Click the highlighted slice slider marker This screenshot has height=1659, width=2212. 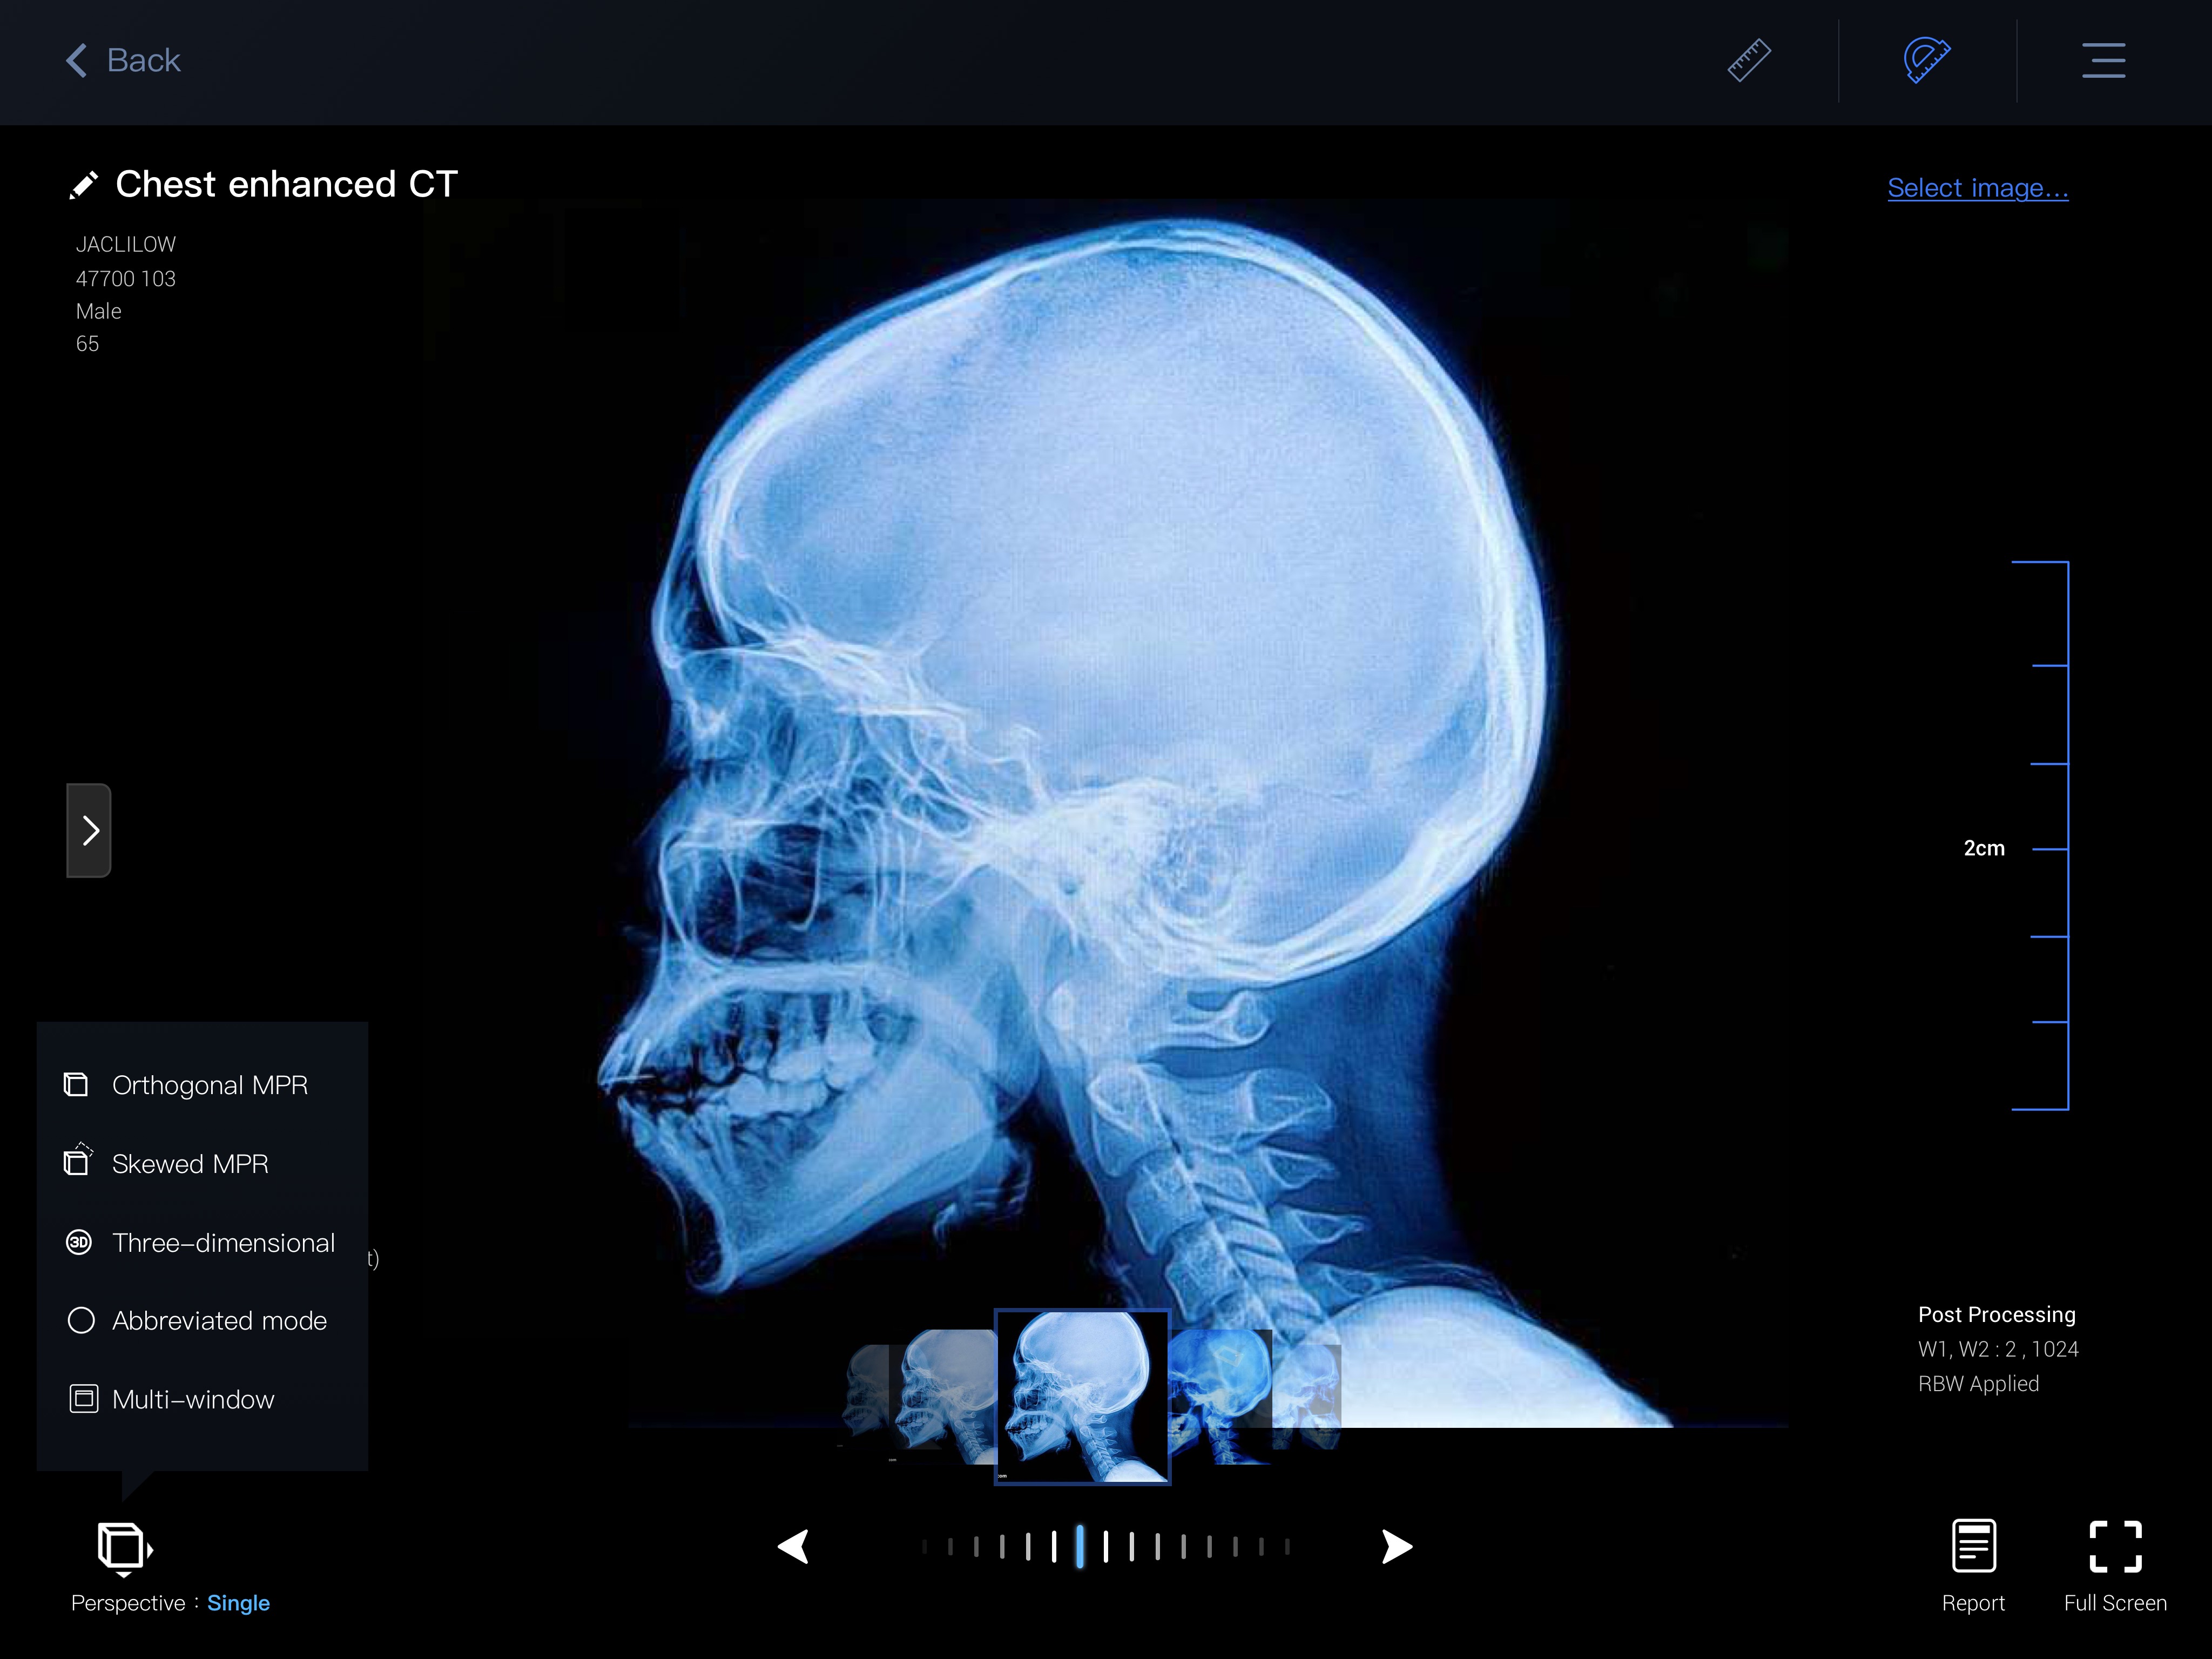(x=1080, y=1547)
